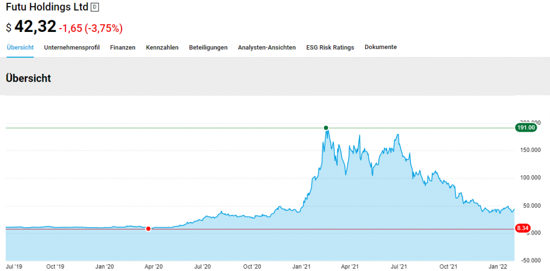Click the -50.000 y-axis value
This screenshot has height=271, width=550.
[x=530, y=261]
